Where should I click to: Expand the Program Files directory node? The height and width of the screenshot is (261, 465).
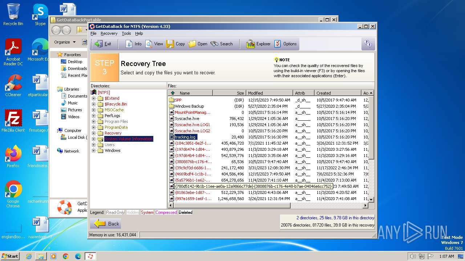point(93,121)
